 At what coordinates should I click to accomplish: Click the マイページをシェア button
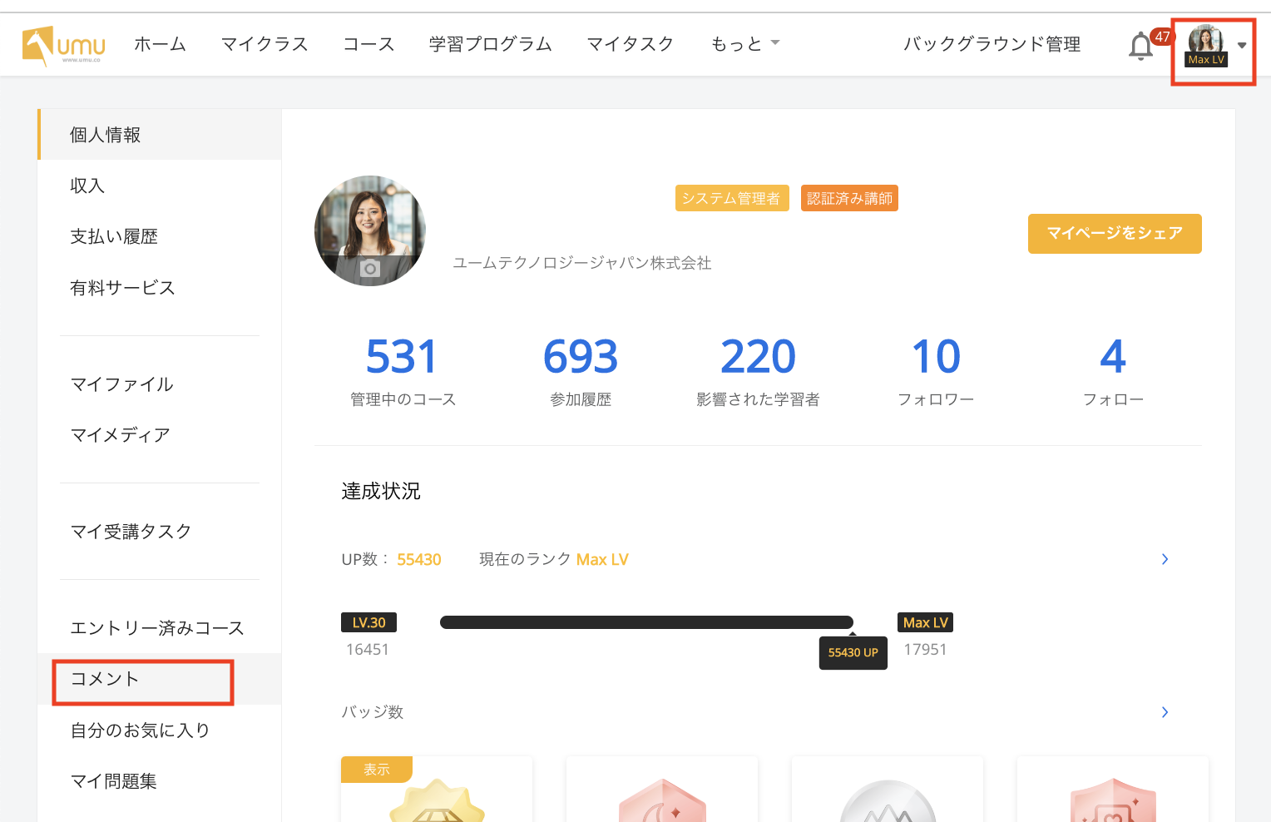coord(1115,234)
